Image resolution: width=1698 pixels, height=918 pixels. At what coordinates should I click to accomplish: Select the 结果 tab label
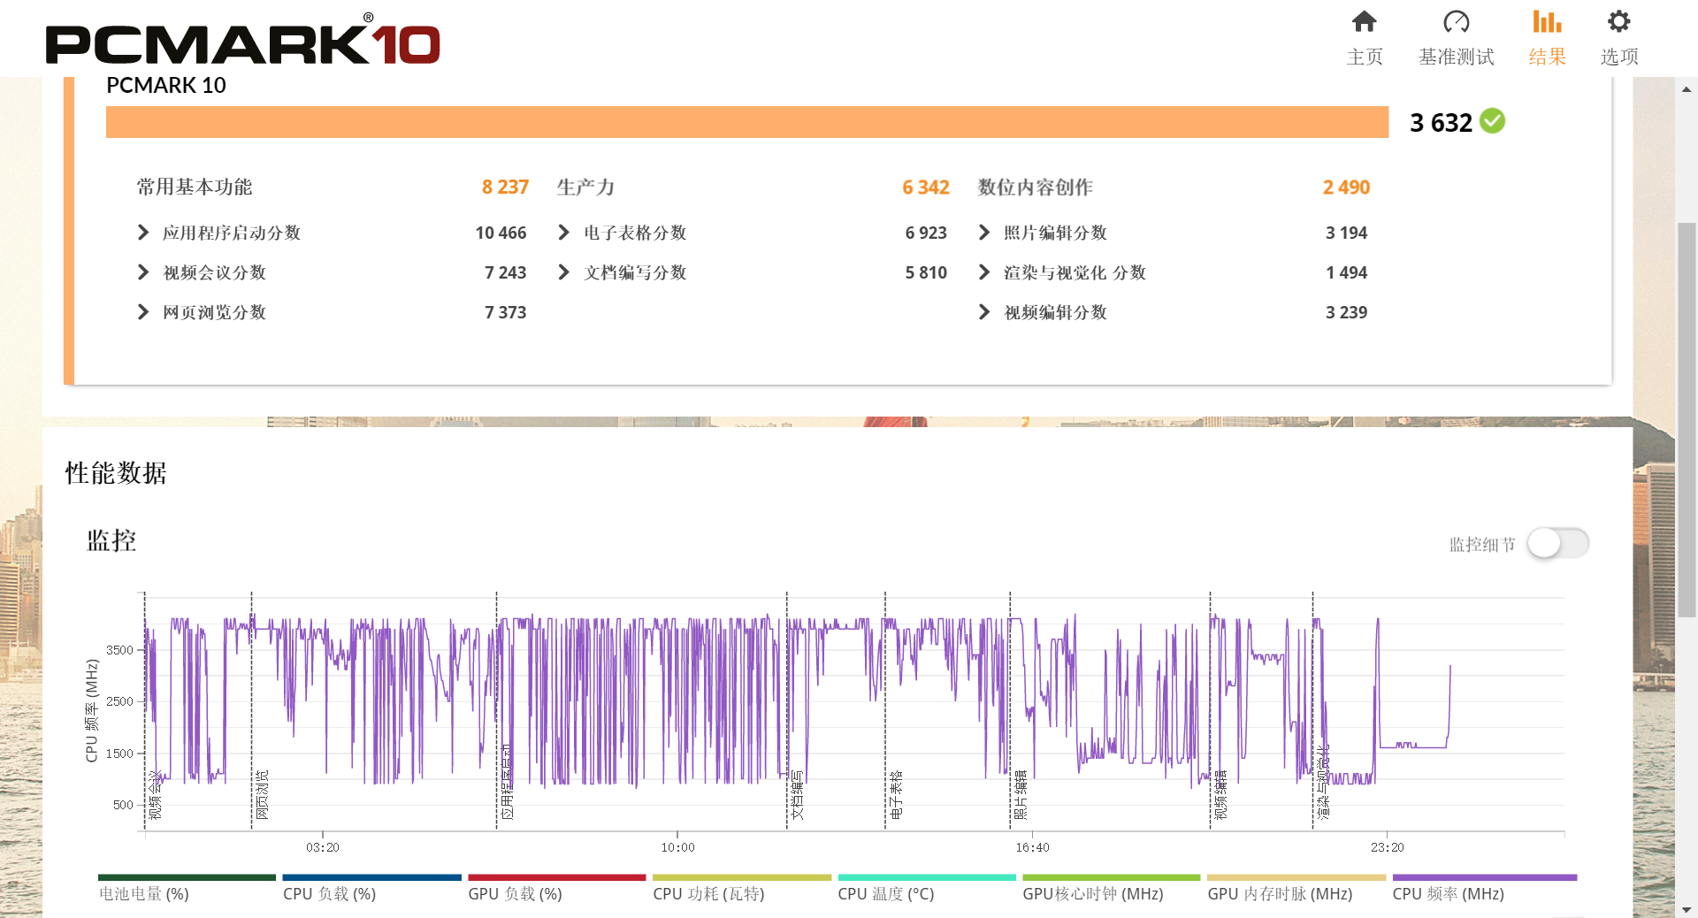tap(1547, 57)
